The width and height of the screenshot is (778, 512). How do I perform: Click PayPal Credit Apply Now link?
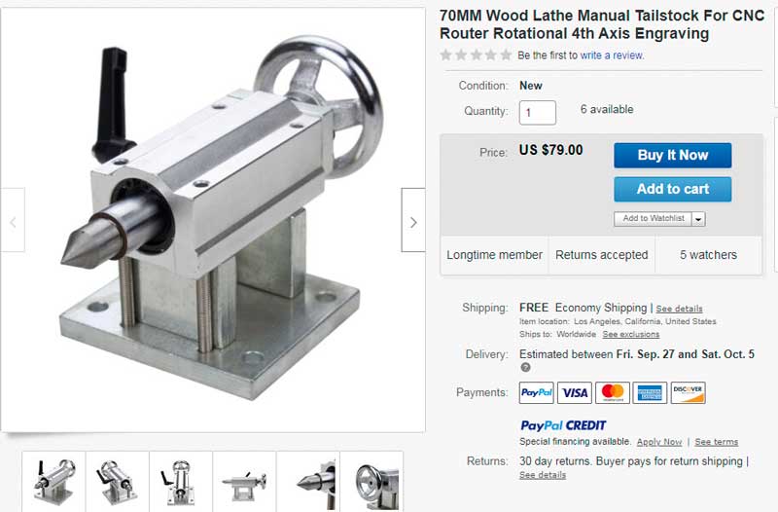(x=659, y=442)
